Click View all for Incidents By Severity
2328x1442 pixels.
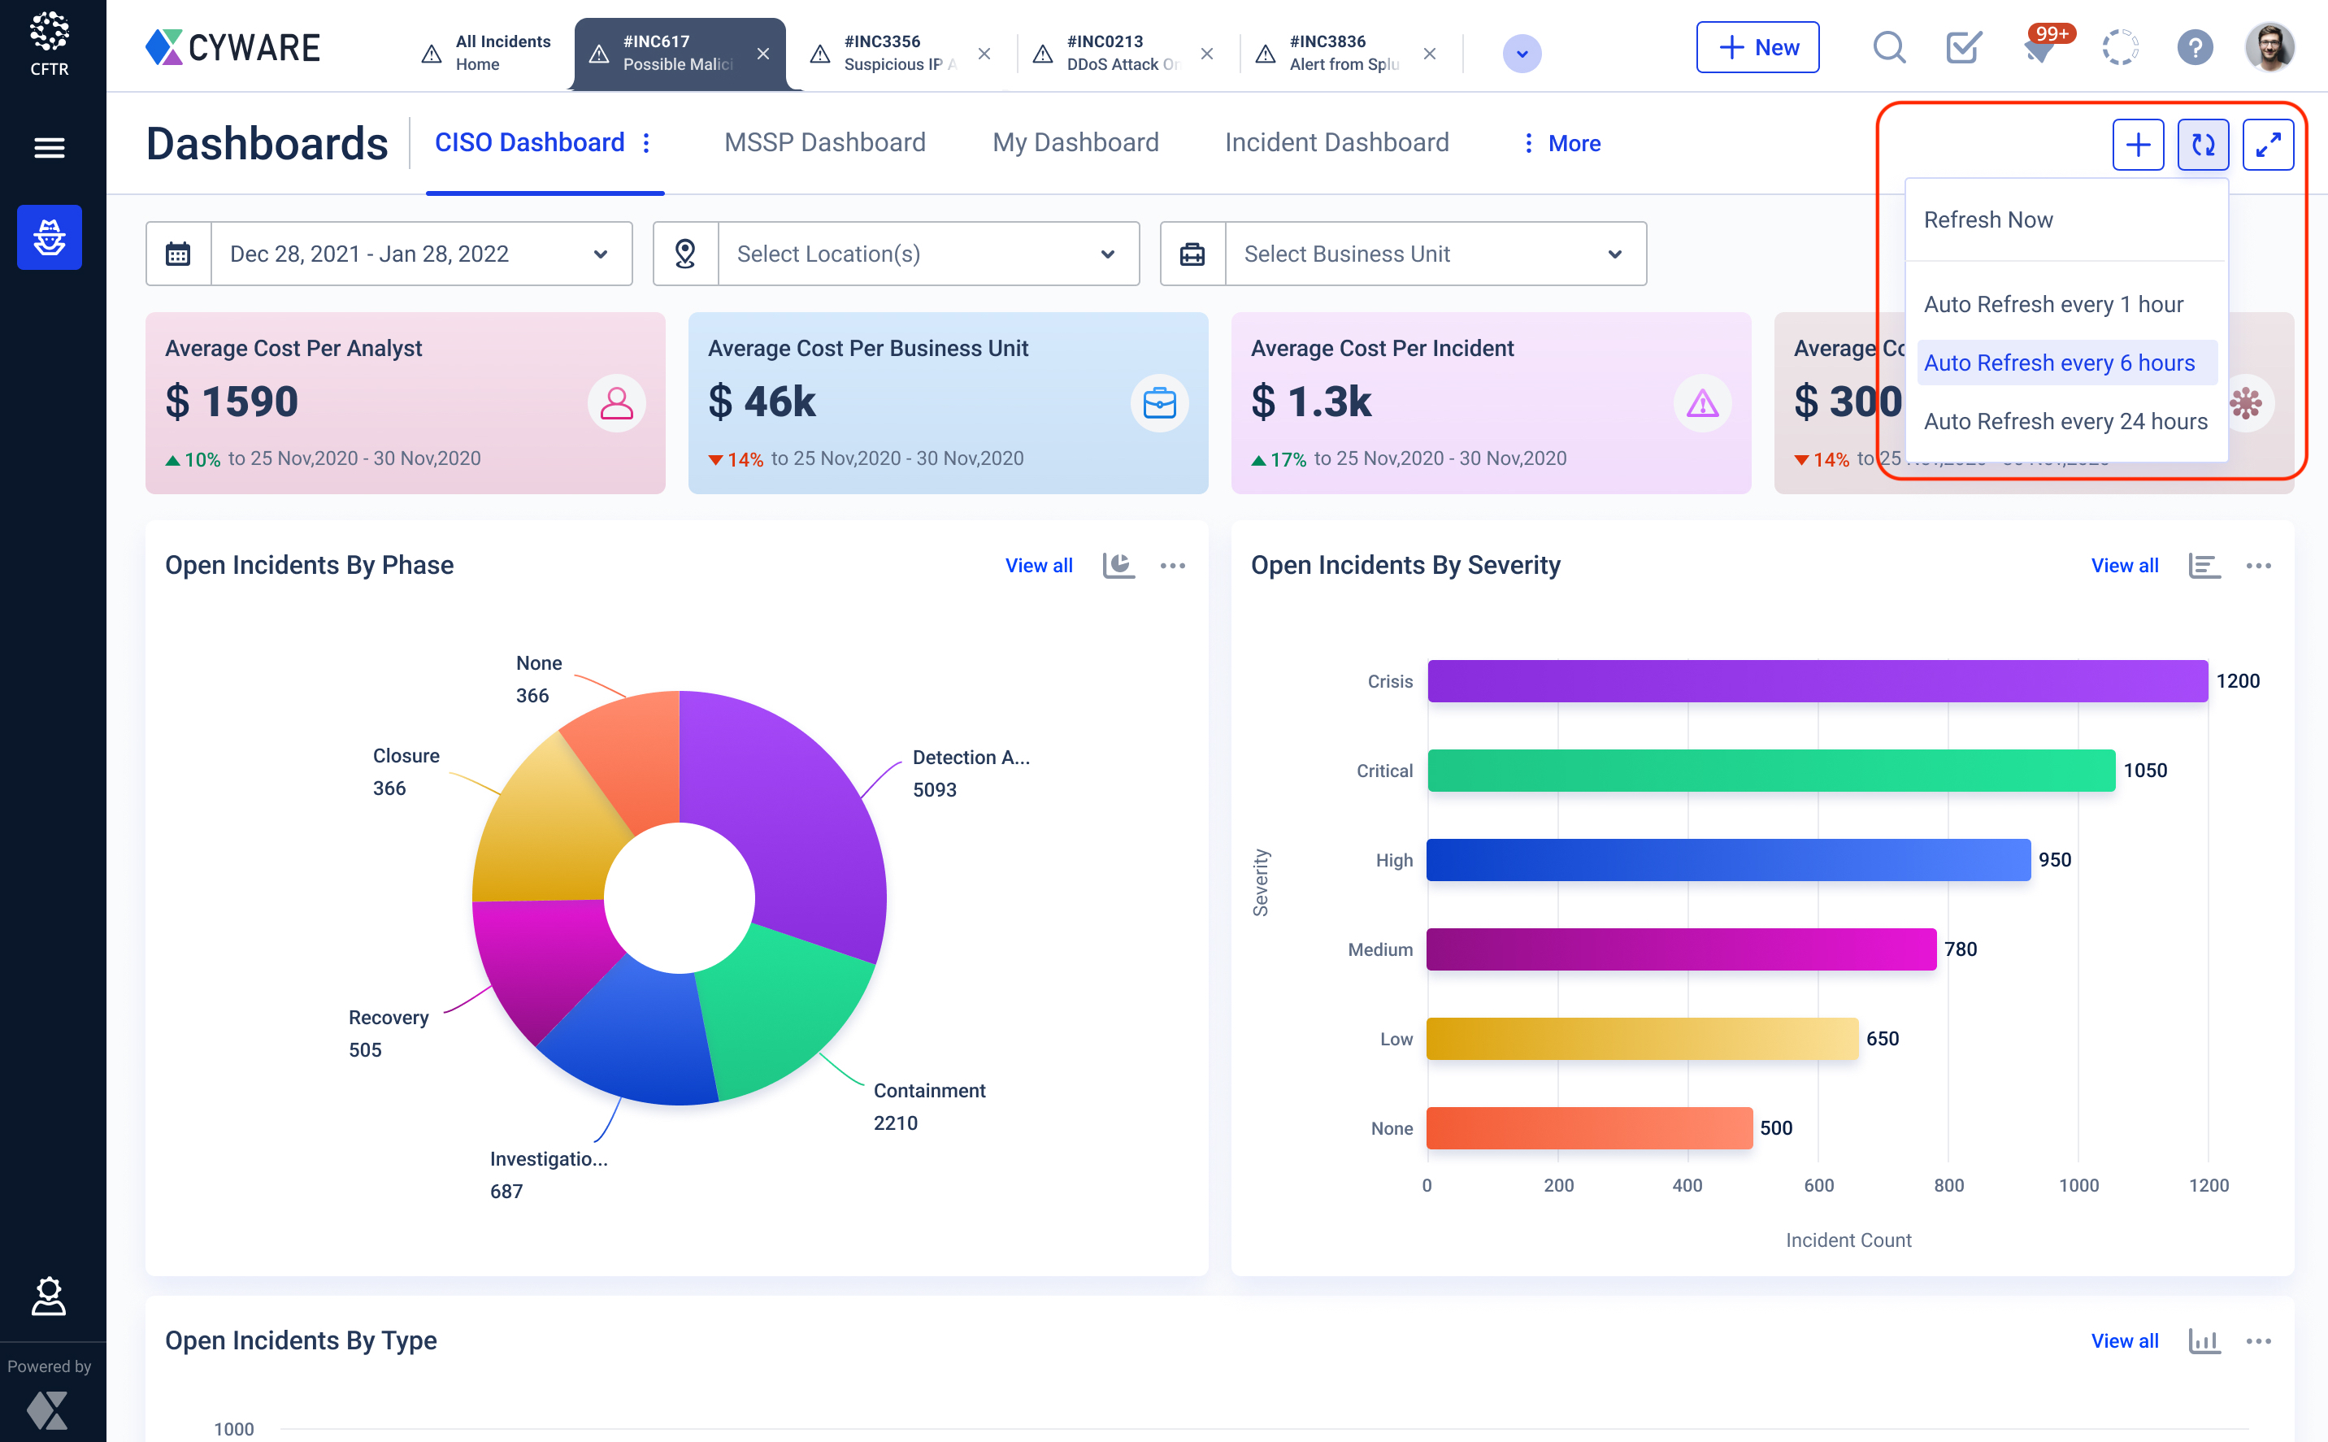tap(2124, 566)
